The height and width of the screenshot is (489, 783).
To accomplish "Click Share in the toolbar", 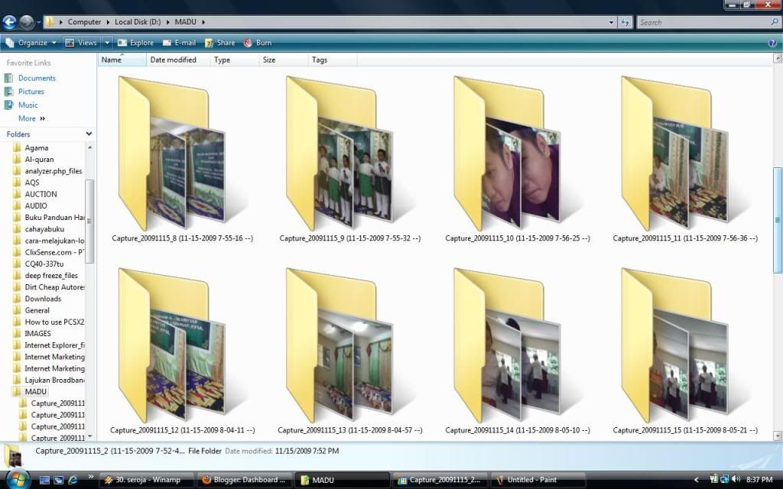I will coord(219,43).
